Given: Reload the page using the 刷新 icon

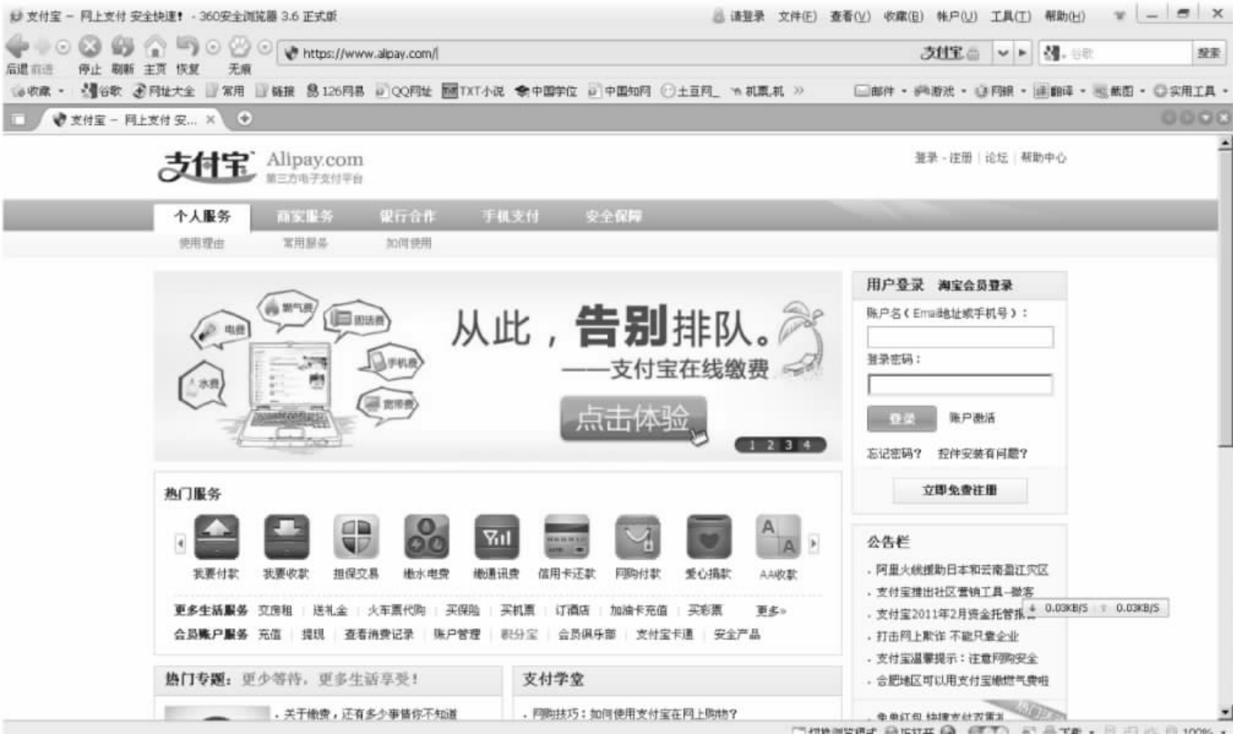Looking at the screenshot, I should (122, 46).
